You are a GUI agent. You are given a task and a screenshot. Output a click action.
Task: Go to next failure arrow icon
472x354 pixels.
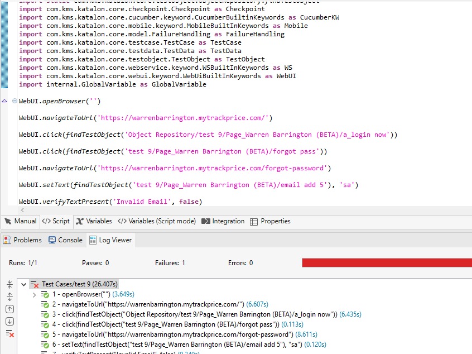pos(9,322)
